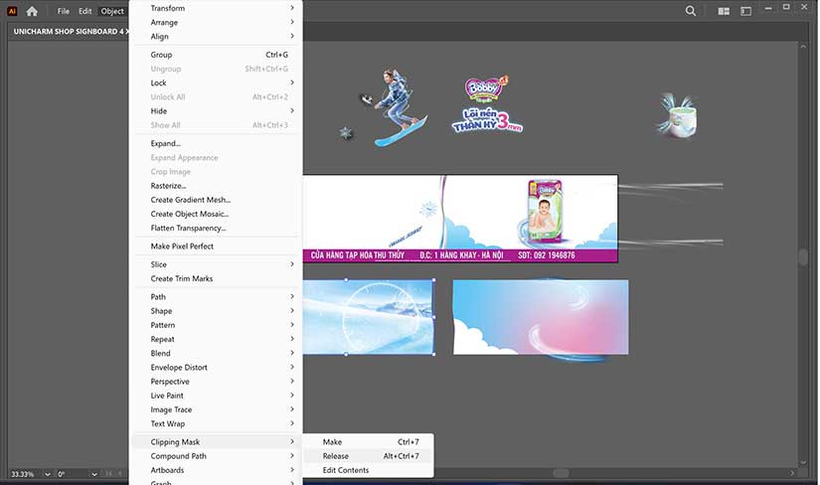Select the pink-blue gradient background artwork
Screen dimensions: 820x485
[x=541, y=319]
